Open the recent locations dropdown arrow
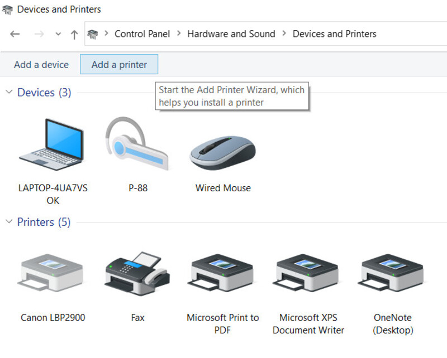This screenshot has height=358, width=447. [58, 34]
